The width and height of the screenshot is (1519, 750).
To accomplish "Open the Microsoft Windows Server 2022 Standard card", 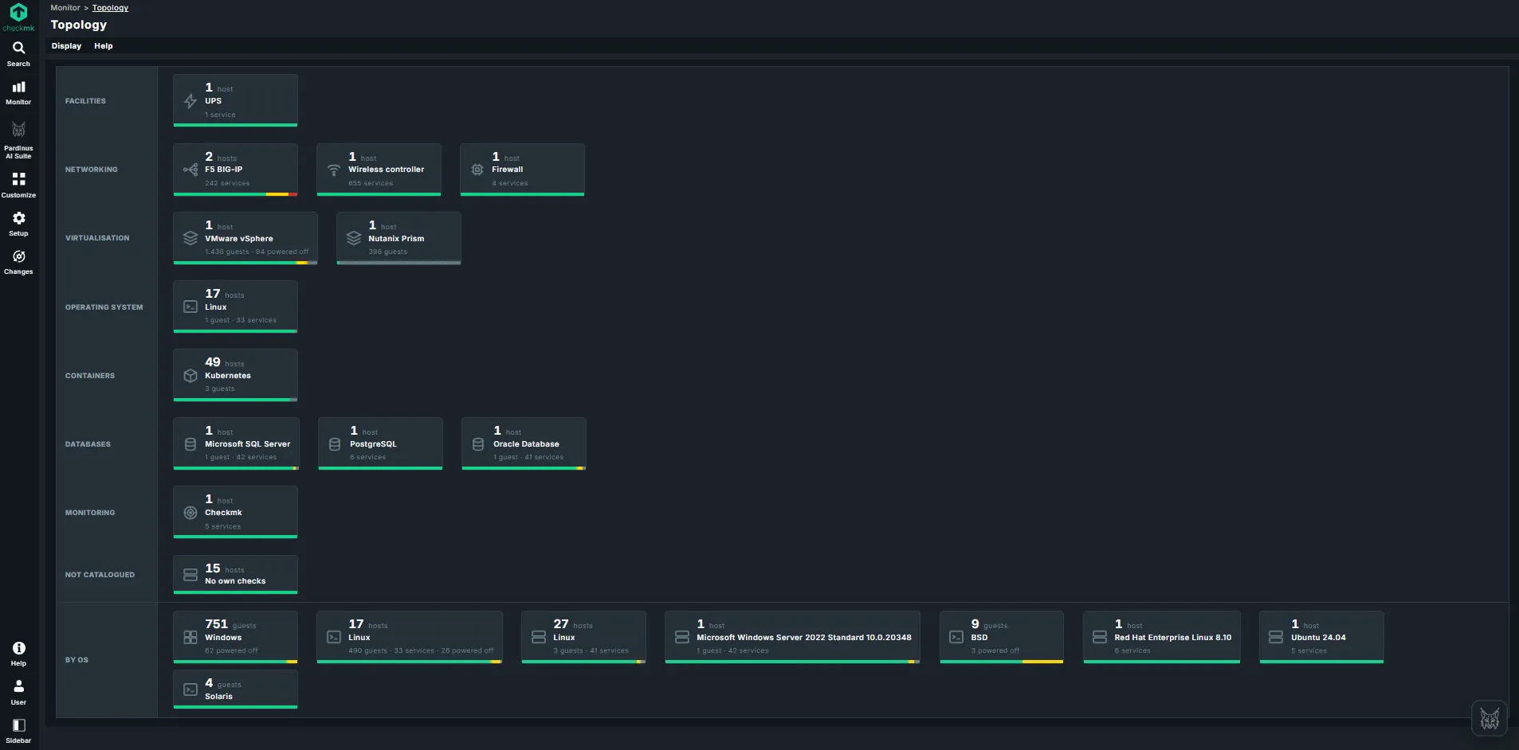I will click(x=792, y=637).
